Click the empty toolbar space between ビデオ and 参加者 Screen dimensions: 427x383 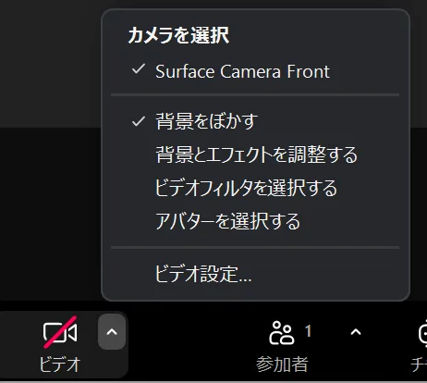point(191,342)
